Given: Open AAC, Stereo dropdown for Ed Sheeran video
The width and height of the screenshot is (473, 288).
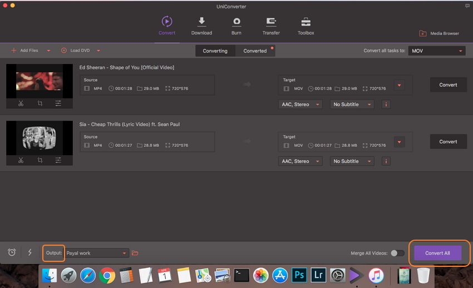Looking at the screenshot, I should pyautogui.click(x=300, y=104).
